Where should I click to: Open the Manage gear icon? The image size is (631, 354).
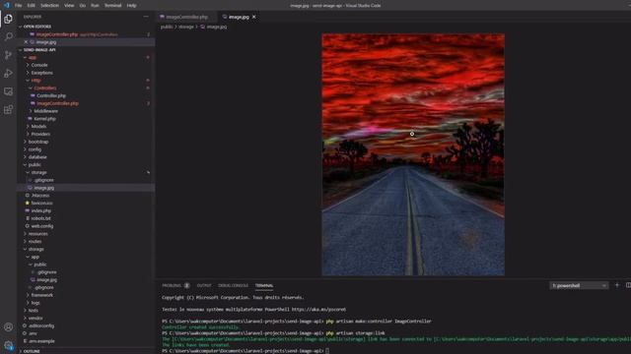click(8, 345)
